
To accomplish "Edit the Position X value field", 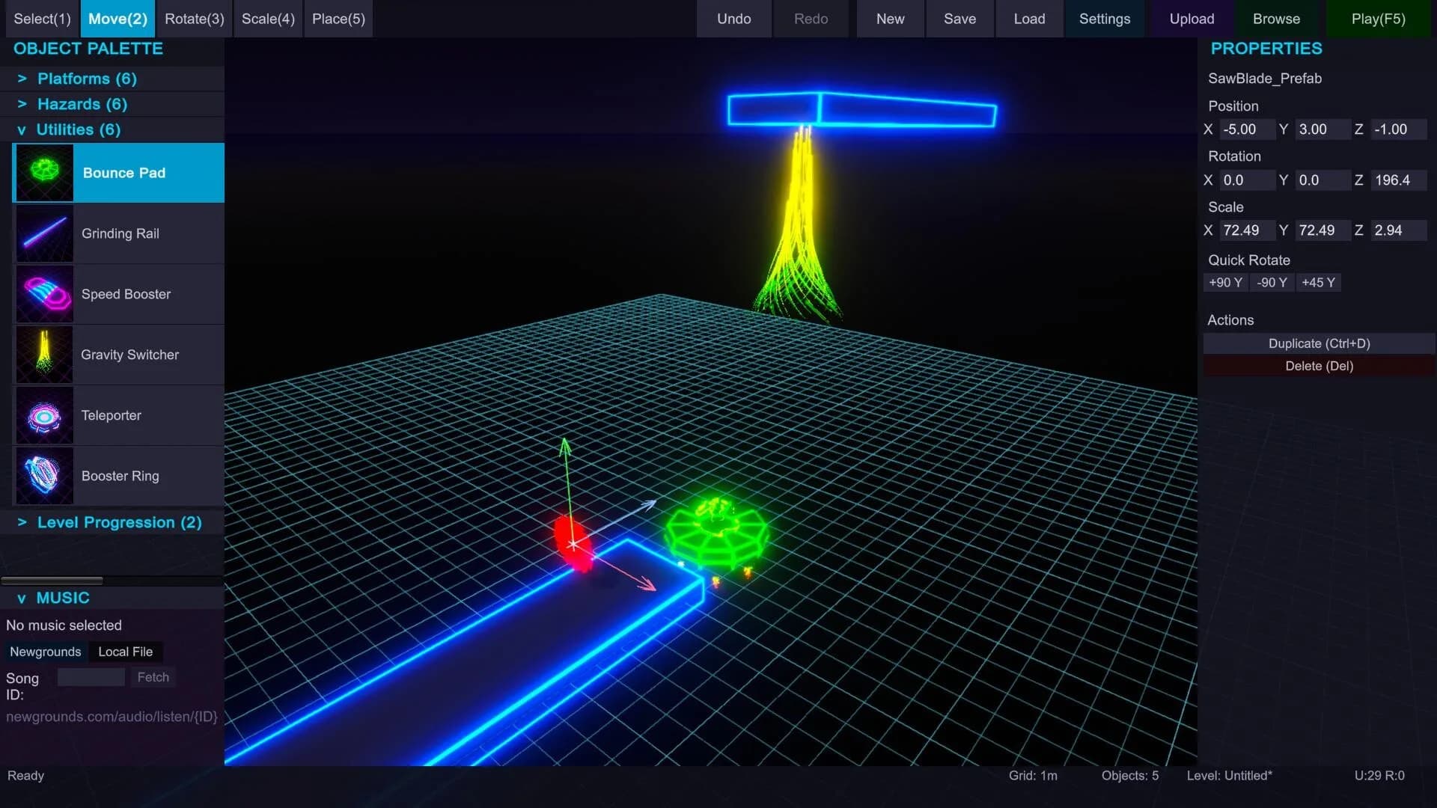I will (1247, 129).
